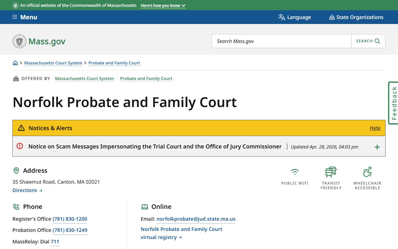Image resolution: width=398 pixels, height=249 pixels.
Task: Click the Wheelchair Accessible icon
Action: [367, 172]
